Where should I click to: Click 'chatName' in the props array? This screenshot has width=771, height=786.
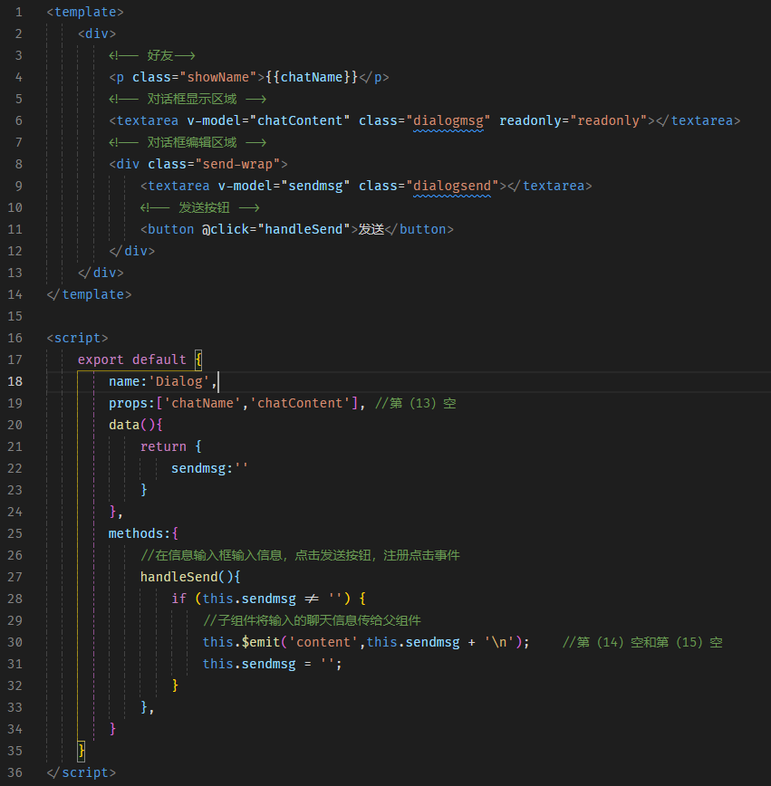click(203, 404)
